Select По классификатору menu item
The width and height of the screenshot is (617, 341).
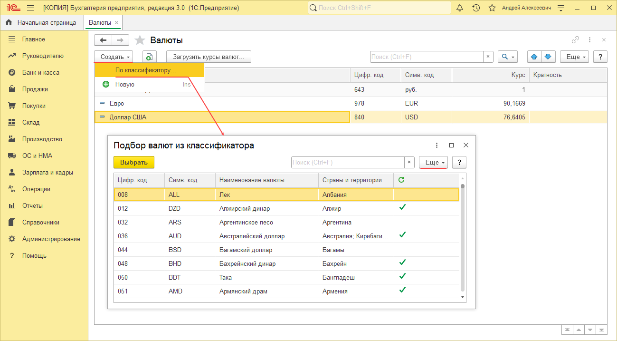coord(145,70)
